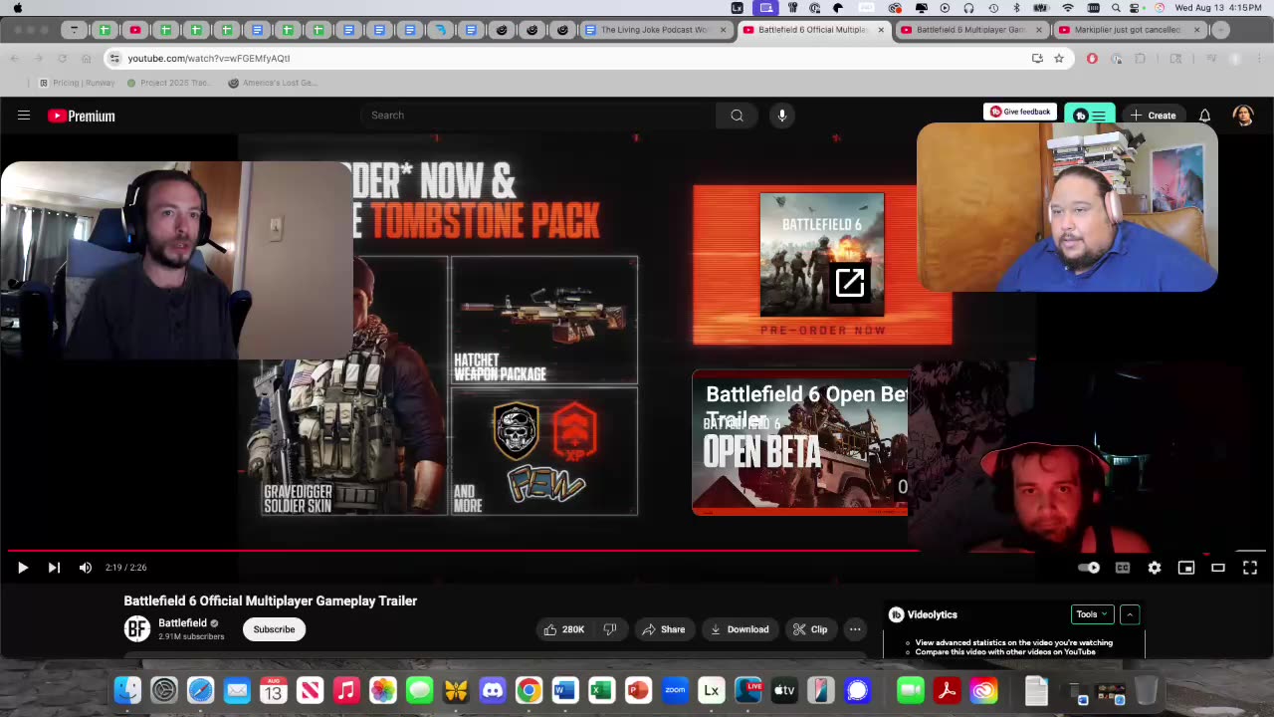Open the Photos app in dock

[x=383, y=690]
